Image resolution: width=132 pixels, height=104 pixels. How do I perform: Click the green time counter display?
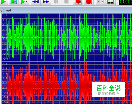pyautogui.click(x=125, y=2)
